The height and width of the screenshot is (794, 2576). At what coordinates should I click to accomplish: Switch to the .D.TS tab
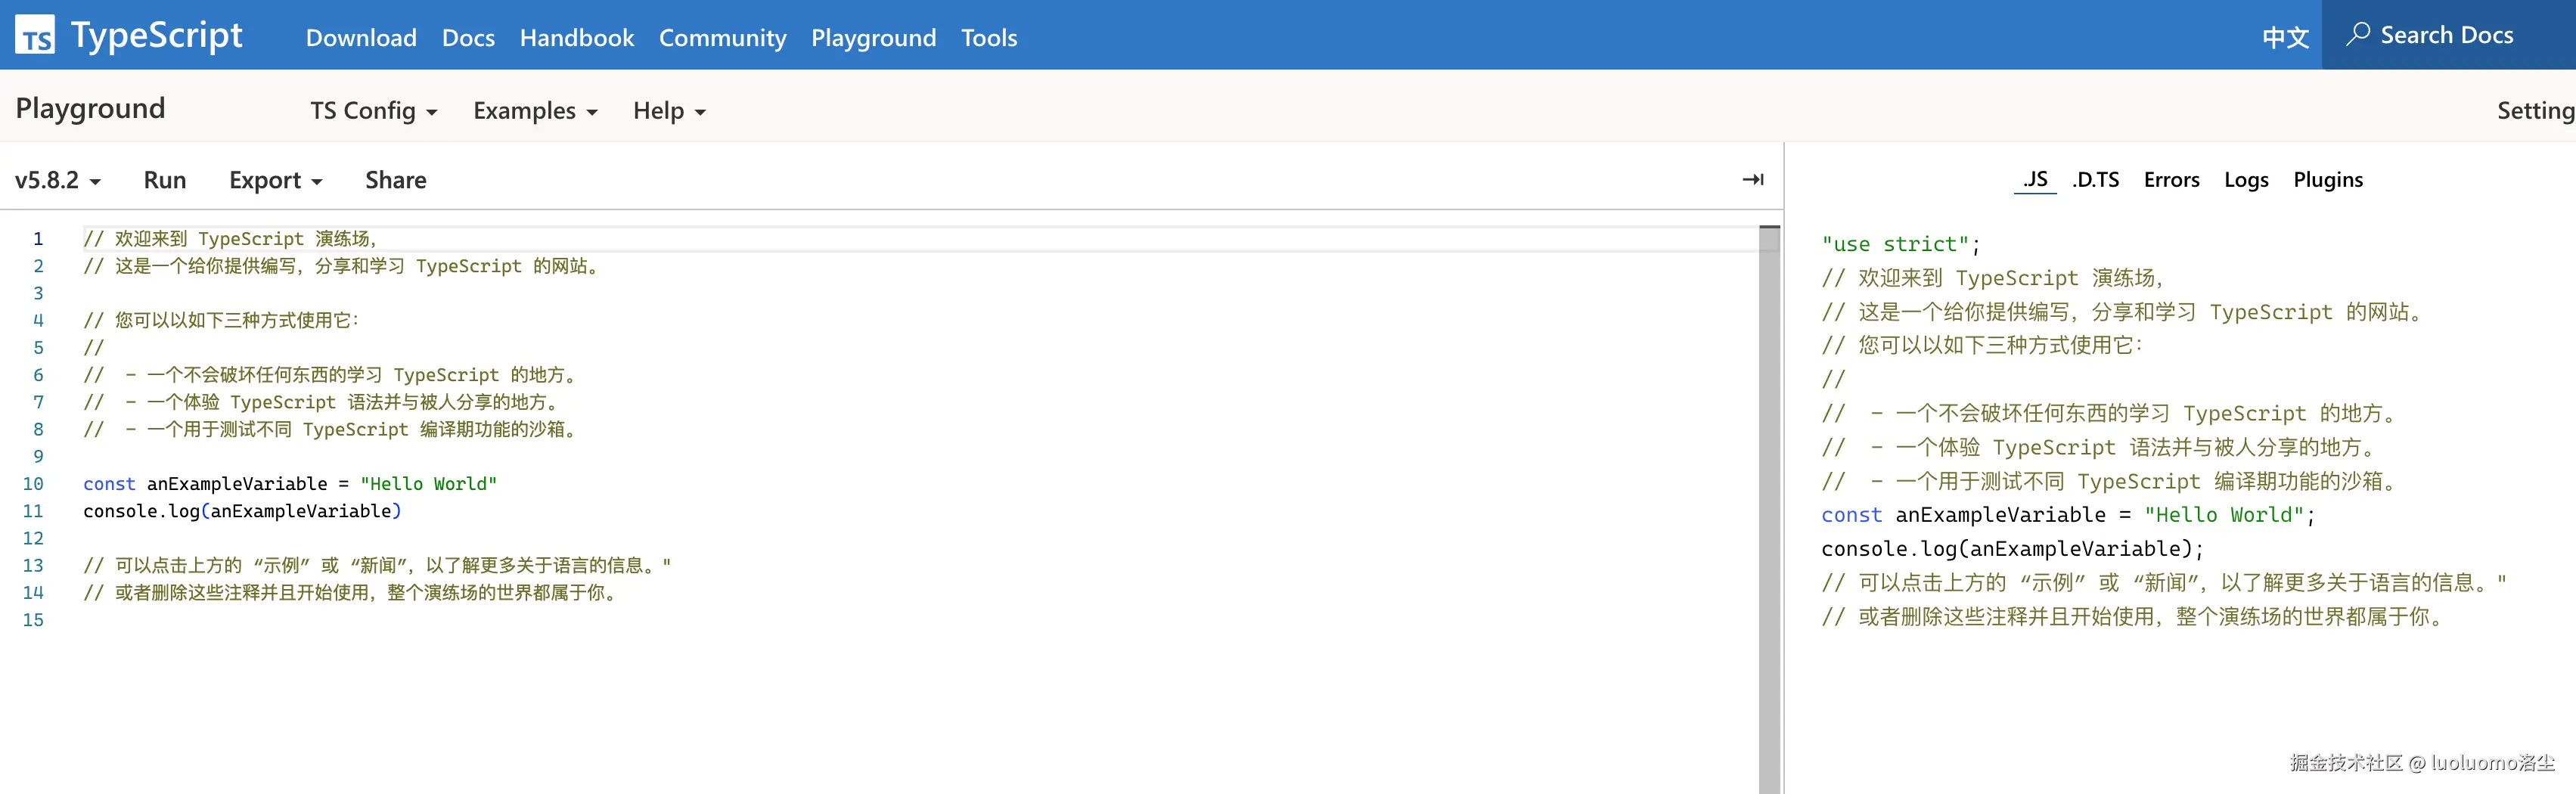point(2096,180)
